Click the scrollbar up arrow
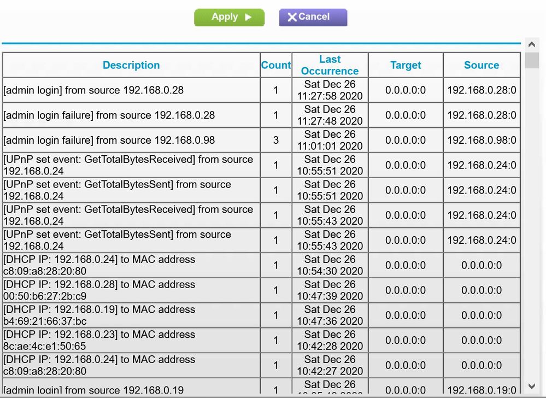This screenshot has height=398, width=546. (x=531, y=45)
